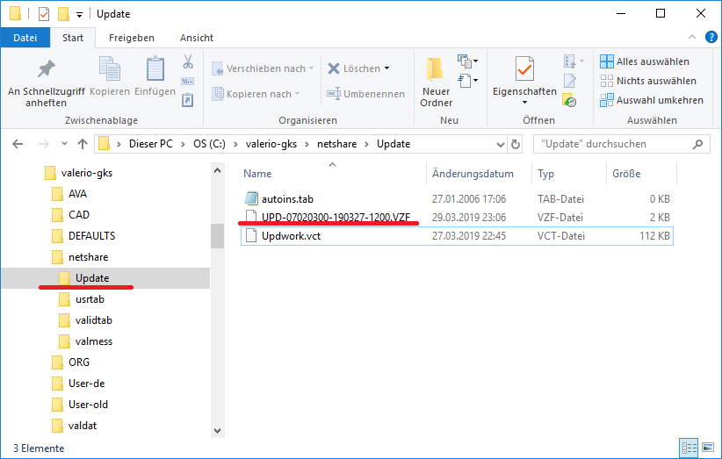
Task: Open the address bar history dropdown
Action: 498,144
